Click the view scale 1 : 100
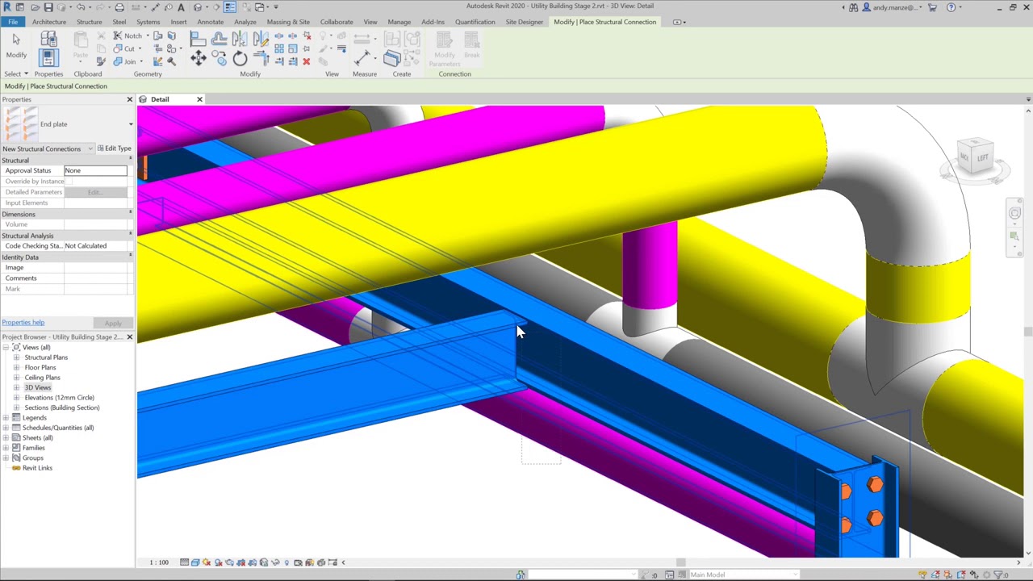 click(159, 562)
